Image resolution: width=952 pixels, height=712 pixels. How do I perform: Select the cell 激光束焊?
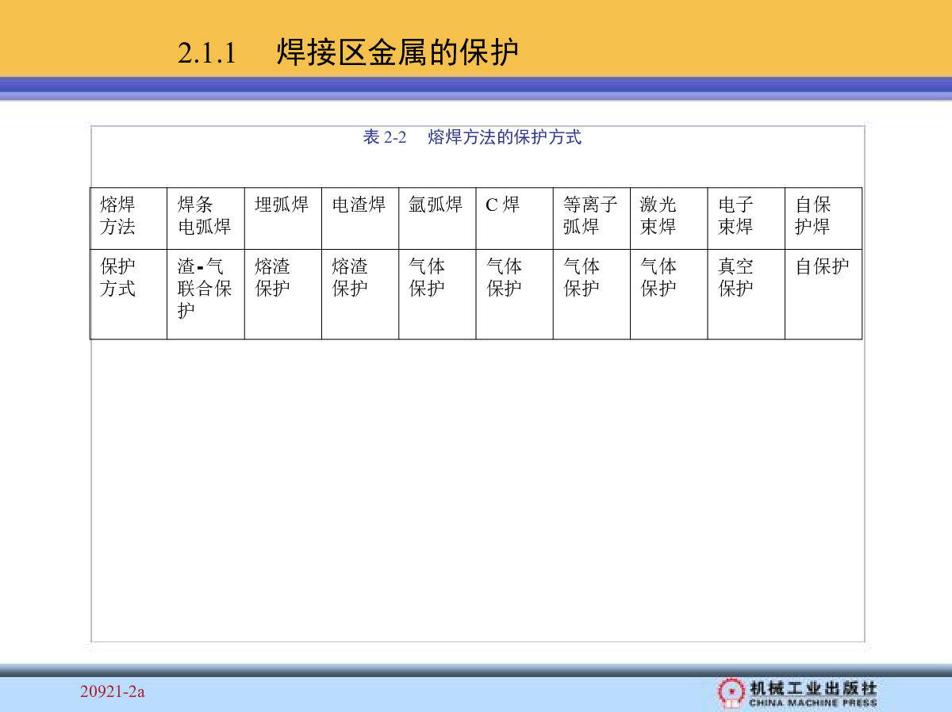[669, 218]
